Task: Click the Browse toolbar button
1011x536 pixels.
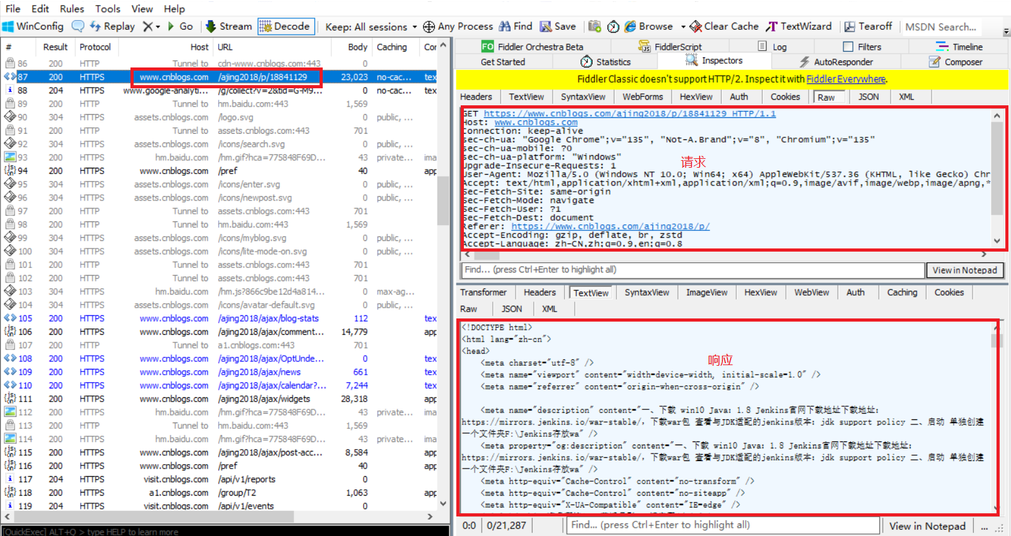Action: 649,26
